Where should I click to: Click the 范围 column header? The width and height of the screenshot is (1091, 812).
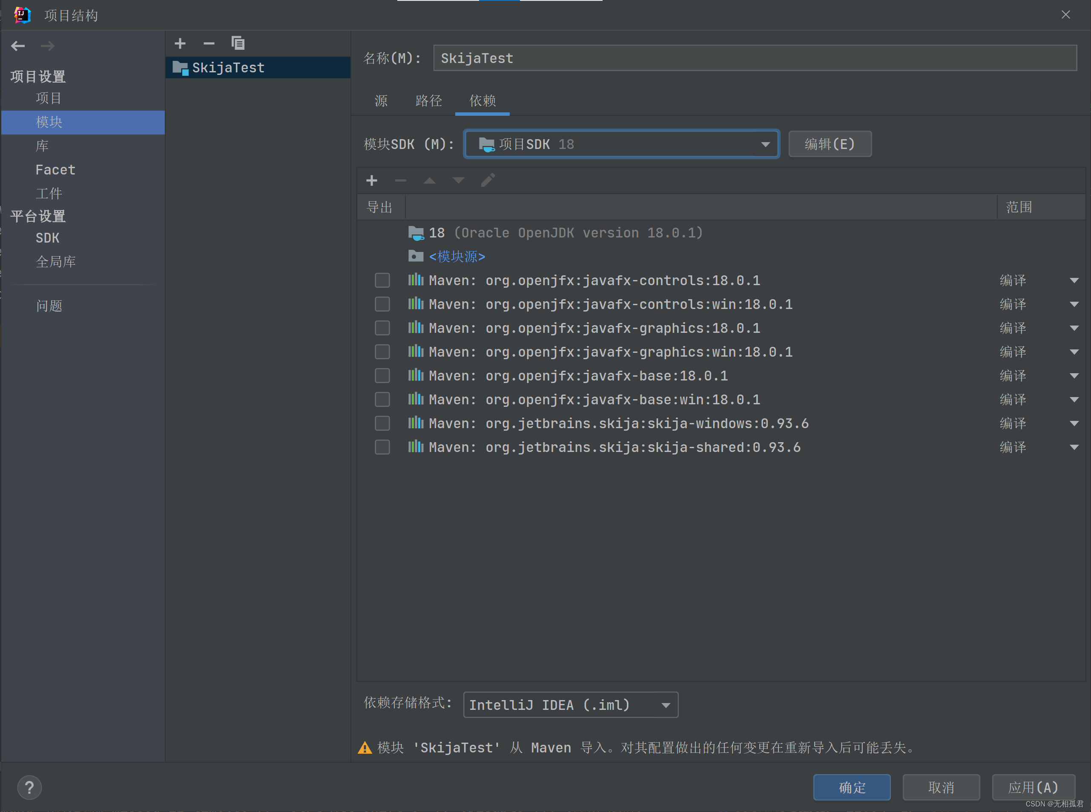coord(1041,207)
